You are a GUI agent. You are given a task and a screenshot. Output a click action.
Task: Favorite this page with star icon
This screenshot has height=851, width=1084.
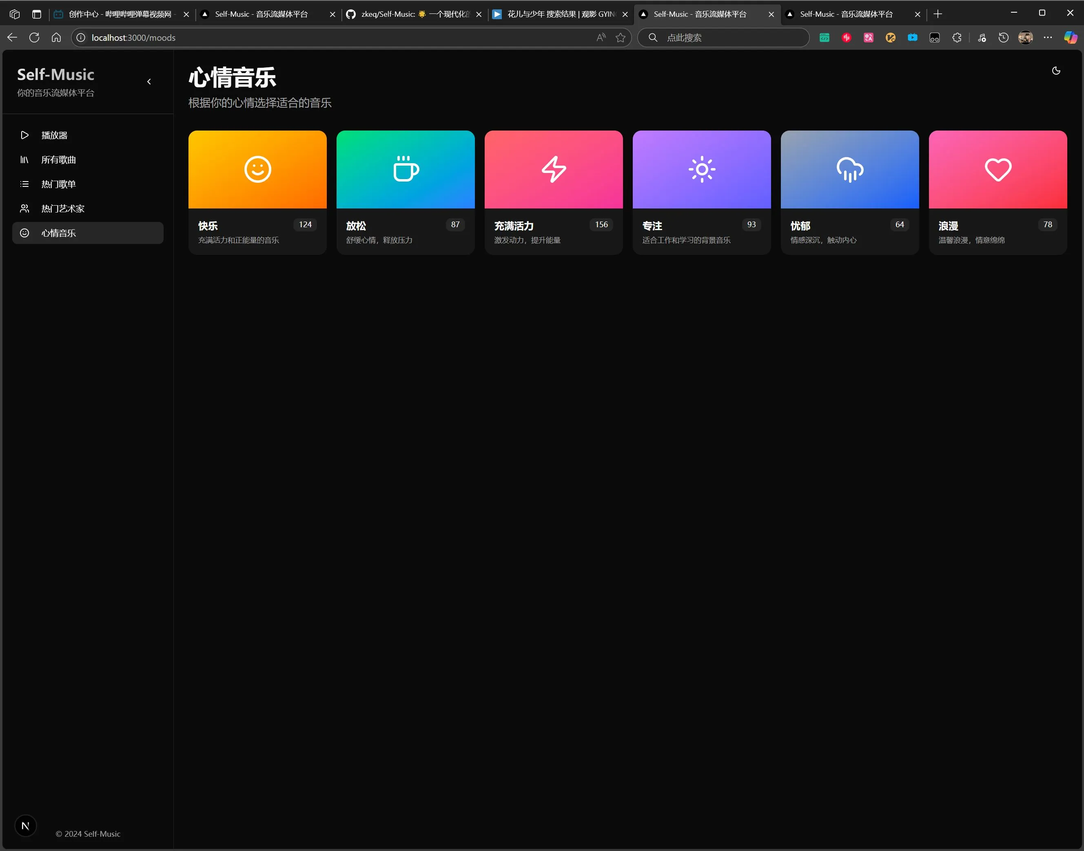(x=620, y=38)
